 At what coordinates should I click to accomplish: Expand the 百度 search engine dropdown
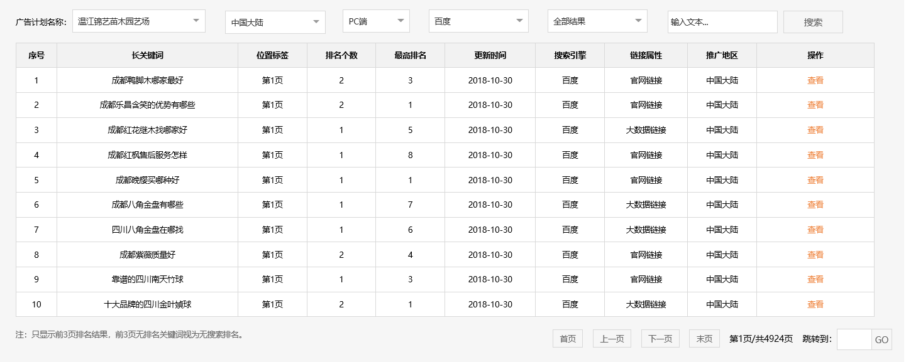478,21
